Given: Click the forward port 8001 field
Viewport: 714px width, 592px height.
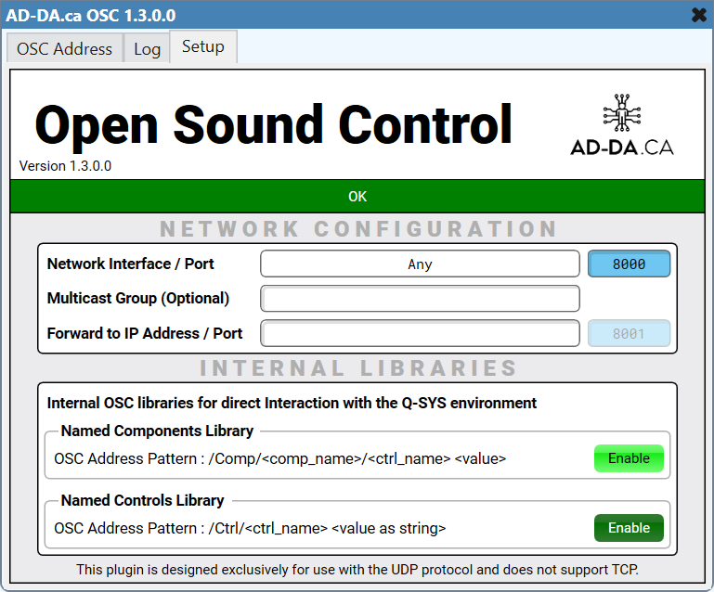Looking at the screenshot, I should tap(629, 333).
